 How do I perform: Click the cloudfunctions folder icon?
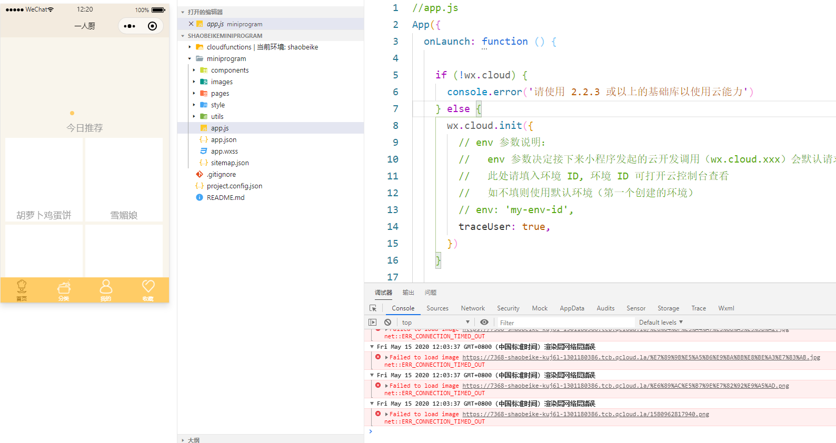click(x=200, y=47)
